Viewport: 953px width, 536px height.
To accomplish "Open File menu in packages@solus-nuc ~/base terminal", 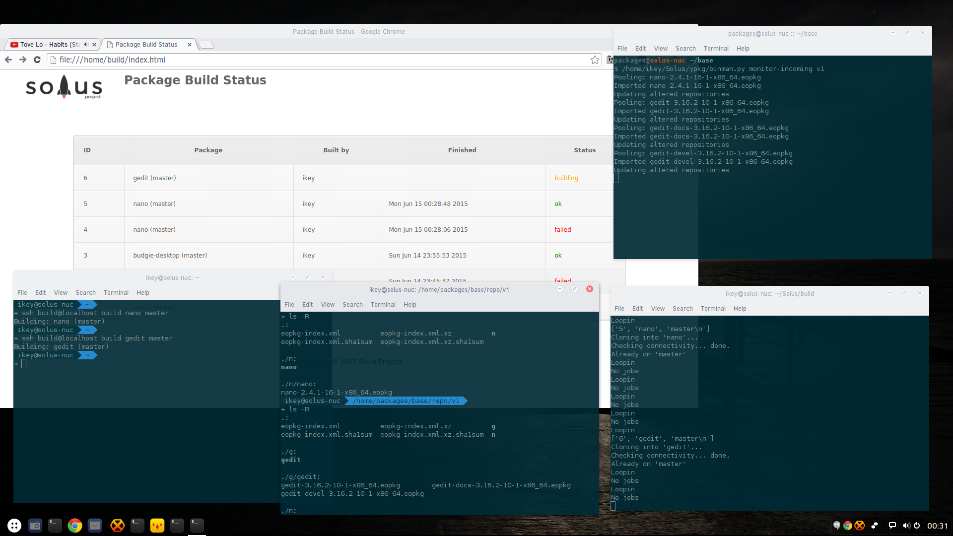I will click(622, 49).
